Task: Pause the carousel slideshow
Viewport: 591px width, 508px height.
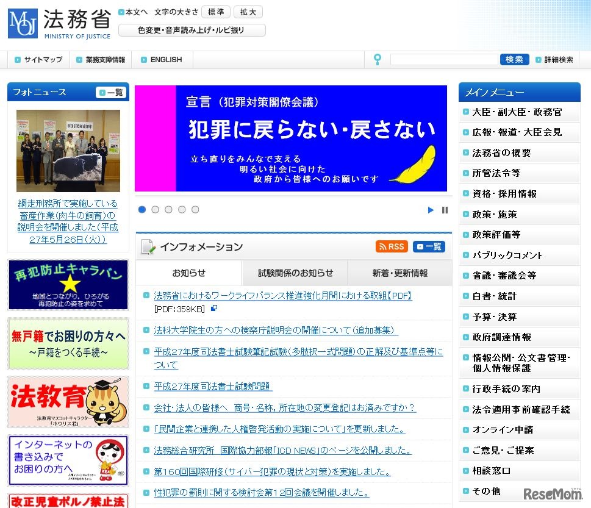Action: 445,210
